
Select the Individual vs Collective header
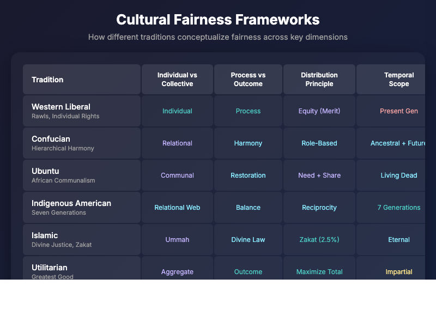pyautogui.click(x=177, y=80)
